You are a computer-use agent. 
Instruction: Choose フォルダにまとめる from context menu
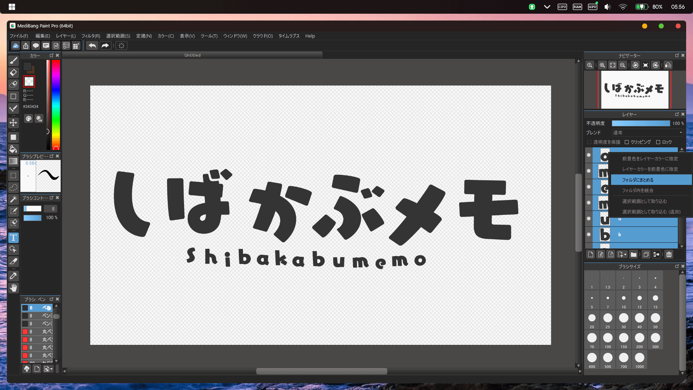tap(637, 180)
